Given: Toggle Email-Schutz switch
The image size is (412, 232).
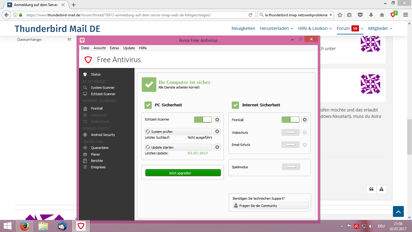Looking at the screenshot, I should pyautogui.click(x=291, y=145).
